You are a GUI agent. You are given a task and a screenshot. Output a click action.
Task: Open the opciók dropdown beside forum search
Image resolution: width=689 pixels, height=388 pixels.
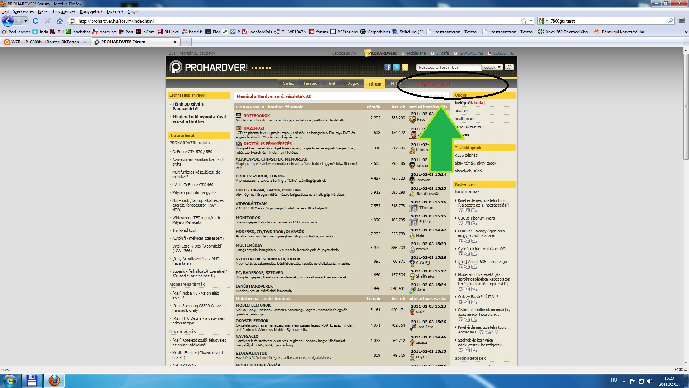point(492,67)
